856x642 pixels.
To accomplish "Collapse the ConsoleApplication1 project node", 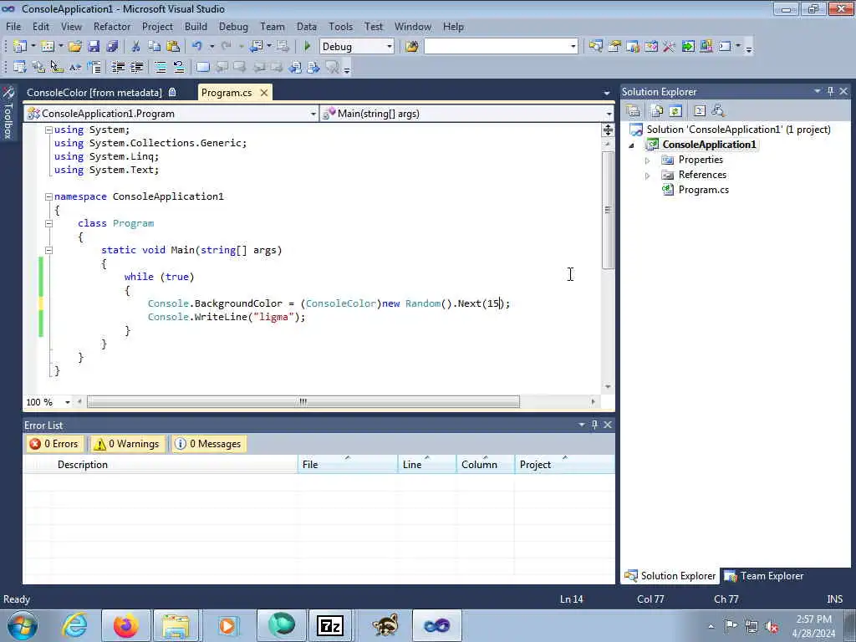I will pos(632,145).
